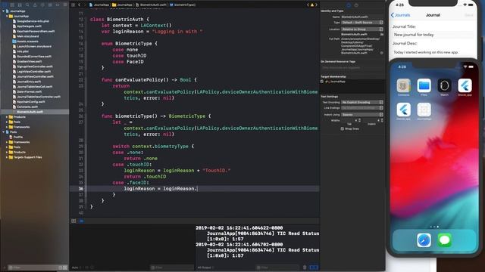Open the Type dropdown Default - Swift Source

point(362,23)
